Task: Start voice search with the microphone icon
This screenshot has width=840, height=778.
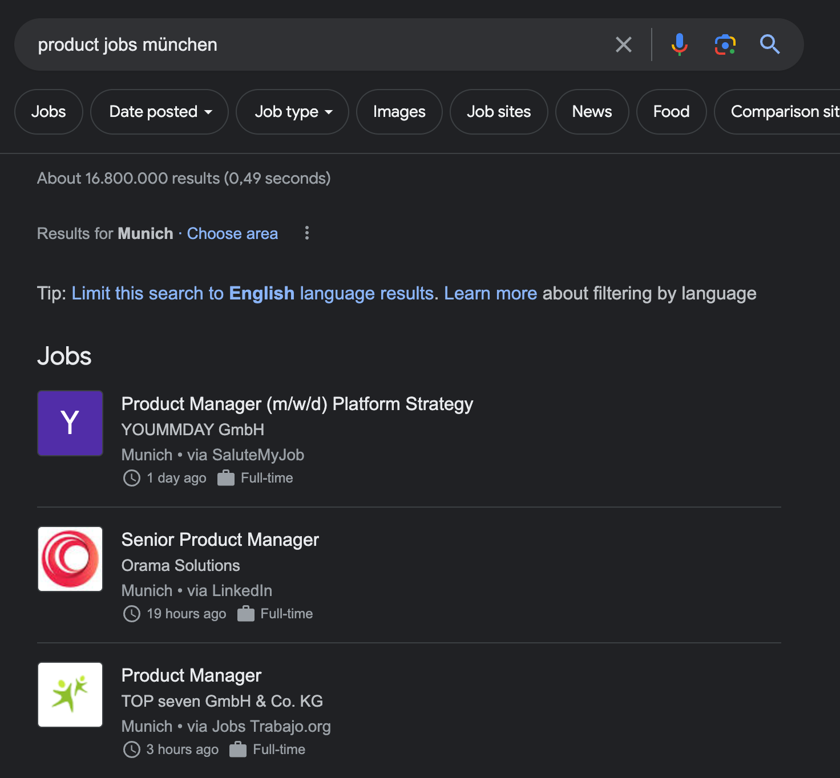Action: point(679,44)
